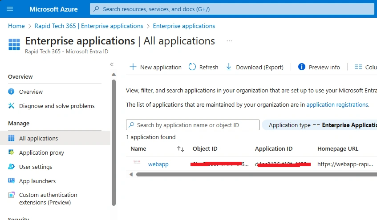Open Preview info
Image resolution: width=377 pixels, height=220 pixels.
(319, 67)
